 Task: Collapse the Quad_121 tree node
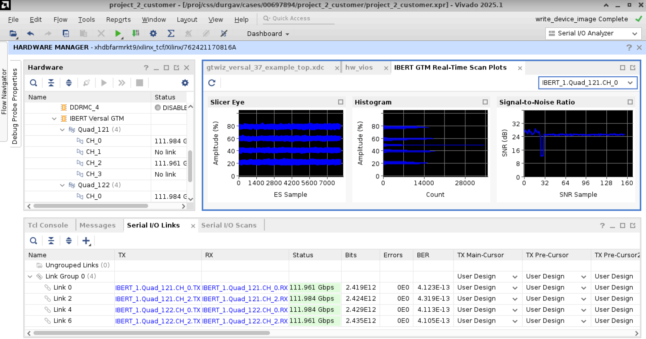tap(62, 130)
